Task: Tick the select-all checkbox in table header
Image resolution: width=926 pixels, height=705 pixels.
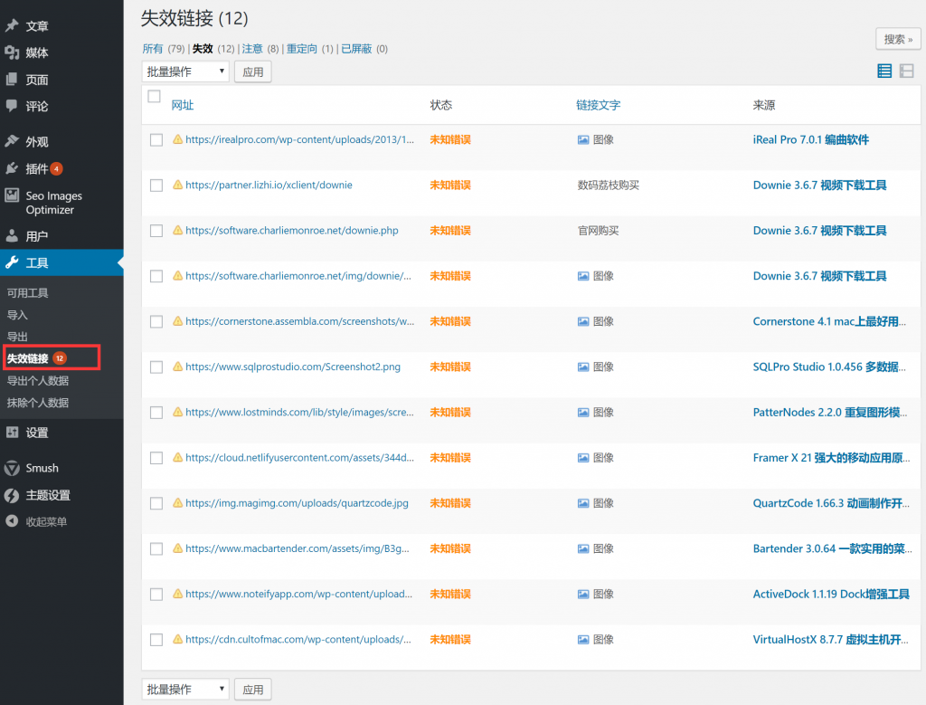Action: pos(154,96)
